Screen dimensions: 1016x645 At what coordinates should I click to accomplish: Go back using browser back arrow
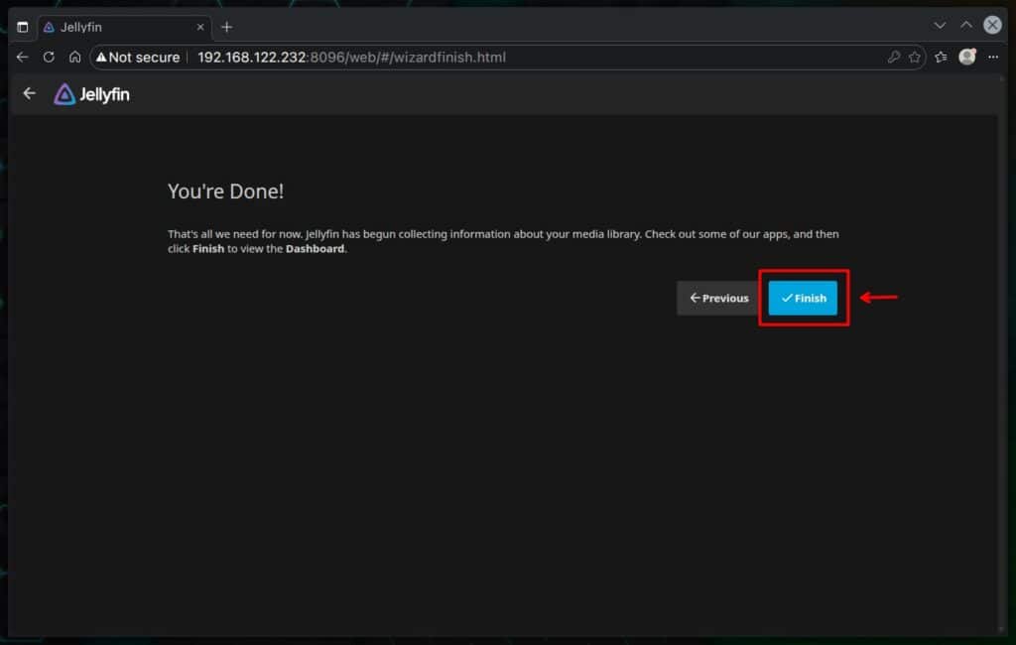coord(22,57)
